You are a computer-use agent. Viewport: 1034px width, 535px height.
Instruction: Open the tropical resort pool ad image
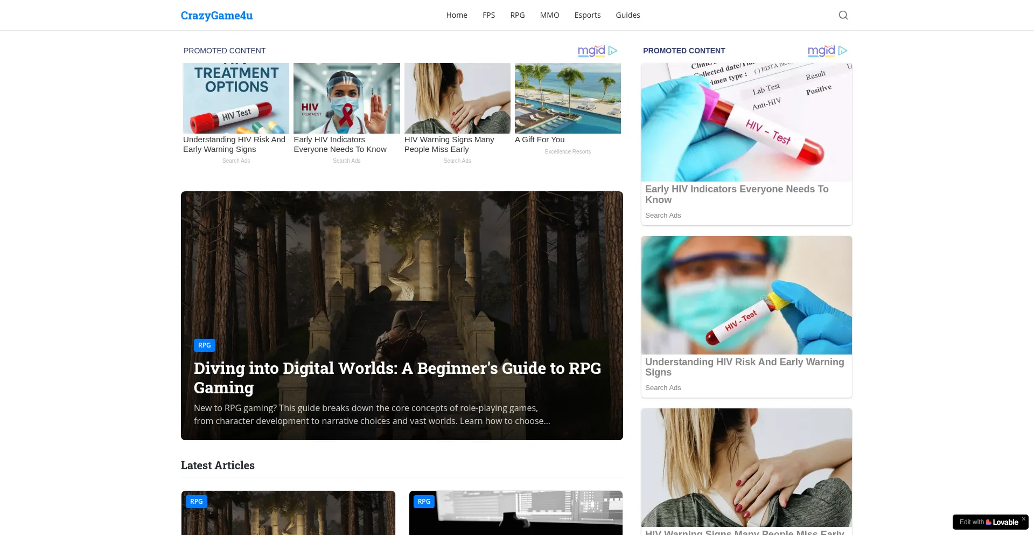[x=568, y=98]
